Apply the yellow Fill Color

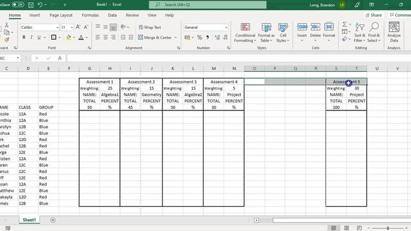coord(69,37)
